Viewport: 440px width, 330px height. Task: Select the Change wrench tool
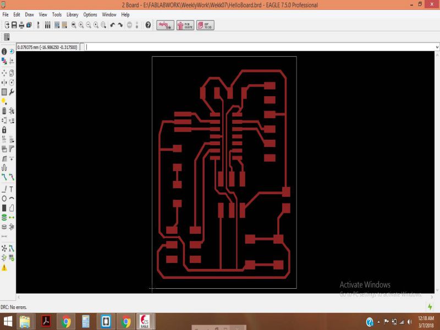coord(12,92)
